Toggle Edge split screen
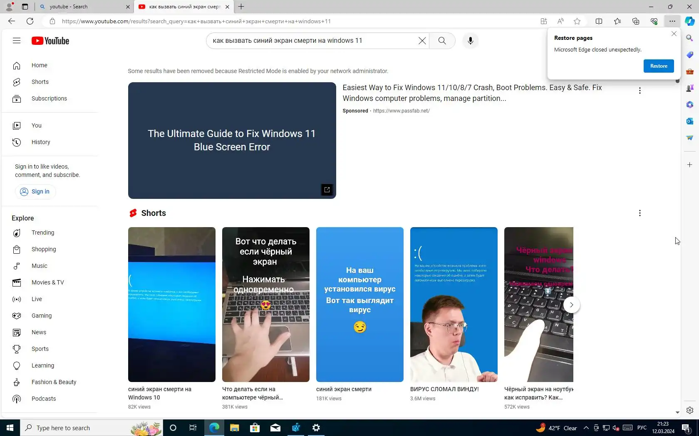The width and height of the screenshot is (699, 436). click(599, 21)
